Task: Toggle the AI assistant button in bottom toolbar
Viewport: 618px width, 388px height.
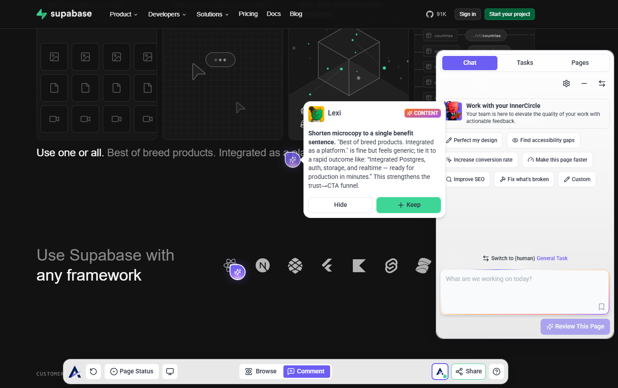Action: [440, 372]
